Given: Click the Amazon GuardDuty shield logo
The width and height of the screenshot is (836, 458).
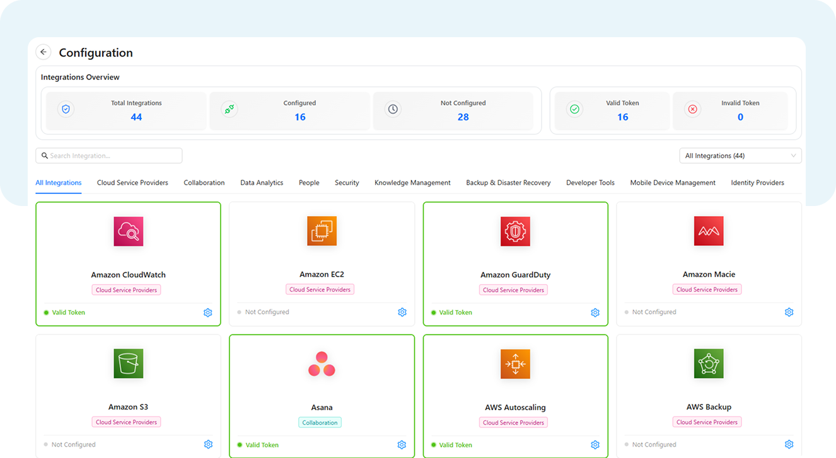Looking at the screenshot, I should pos(515,231).
